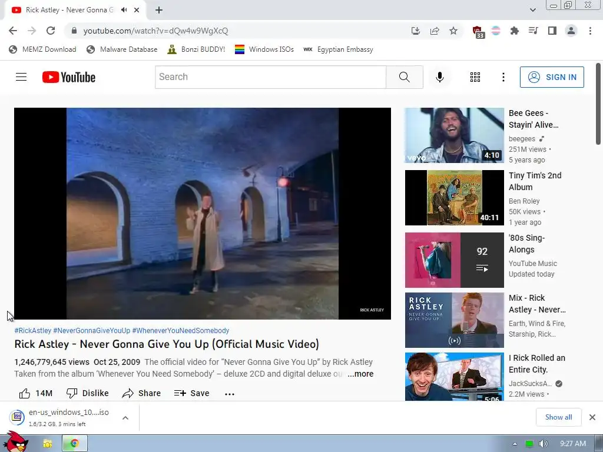Click the share page icon in address bar

click(435, 31)
